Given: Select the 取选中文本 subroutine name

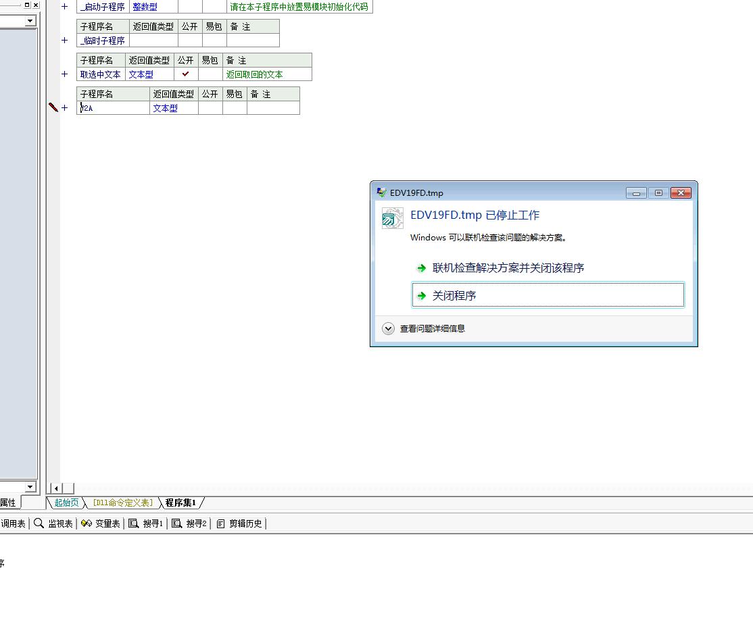Looking at the screenshot, I should (x=100, y=74).
